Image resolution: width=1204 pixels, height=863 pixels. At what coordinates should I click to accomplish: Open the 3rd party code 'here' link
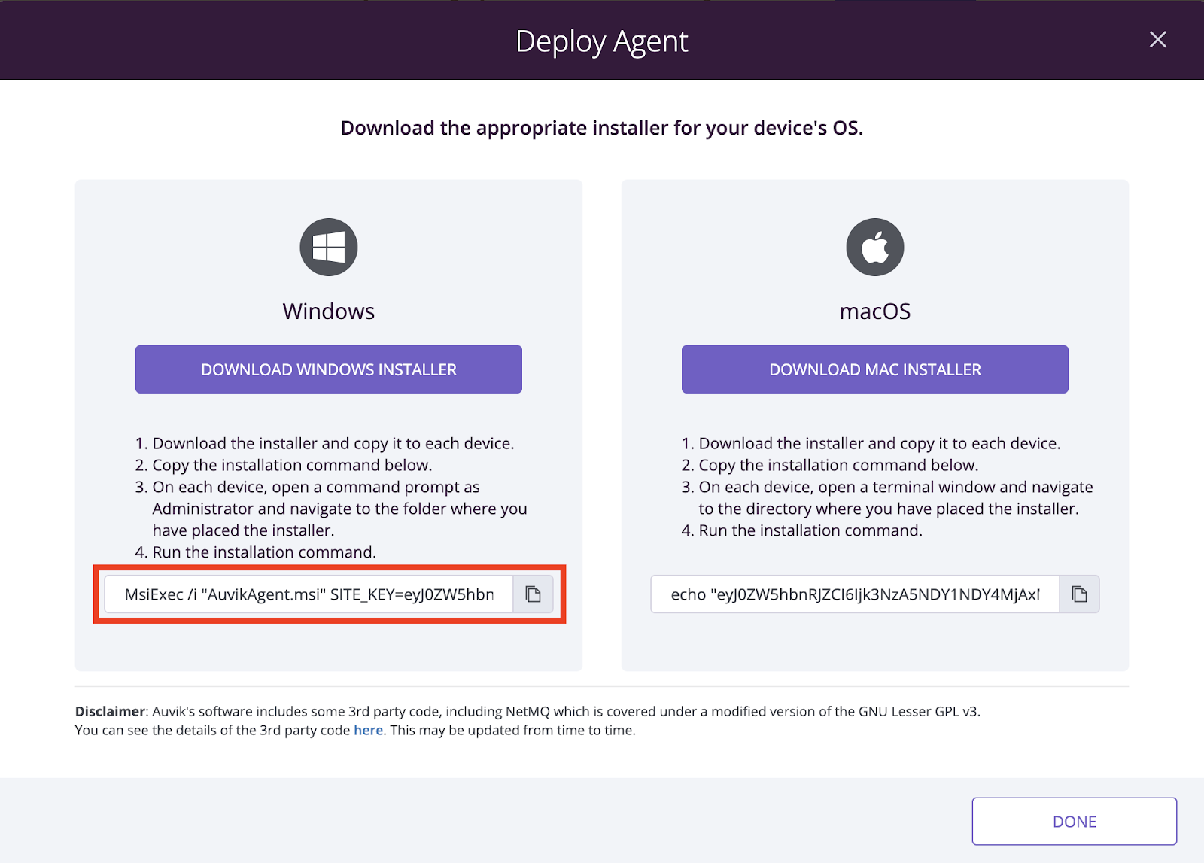point(369,730)
